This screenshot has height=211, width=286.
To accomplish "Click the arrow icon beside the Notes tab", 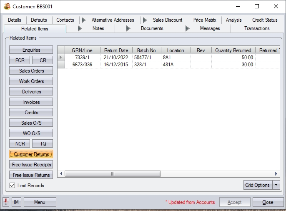I will [x=80, y=28].
